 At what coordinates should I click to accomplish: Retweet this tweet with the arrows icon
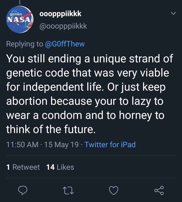(x=68, y=191)
